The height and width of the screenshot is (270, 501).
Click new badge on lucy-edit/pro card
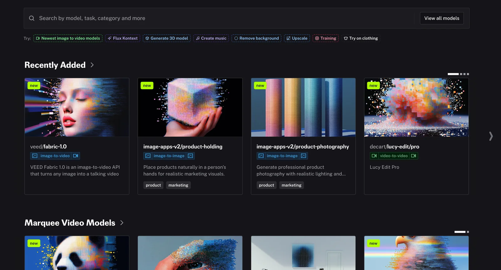(373, 86)
